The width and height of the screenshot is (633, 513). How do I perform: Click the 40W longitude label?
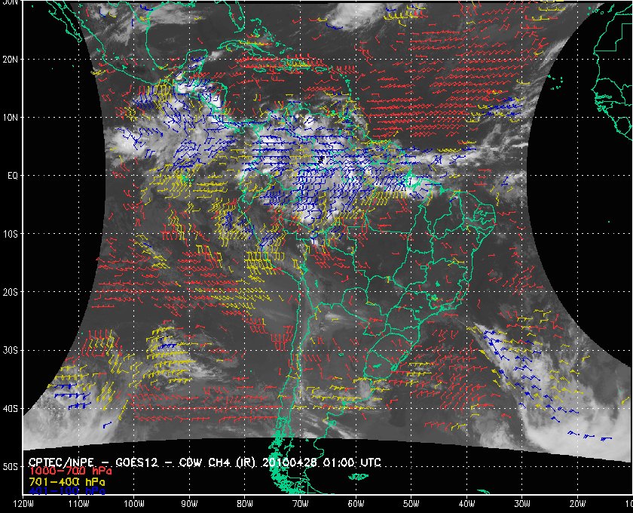(466, 504)
